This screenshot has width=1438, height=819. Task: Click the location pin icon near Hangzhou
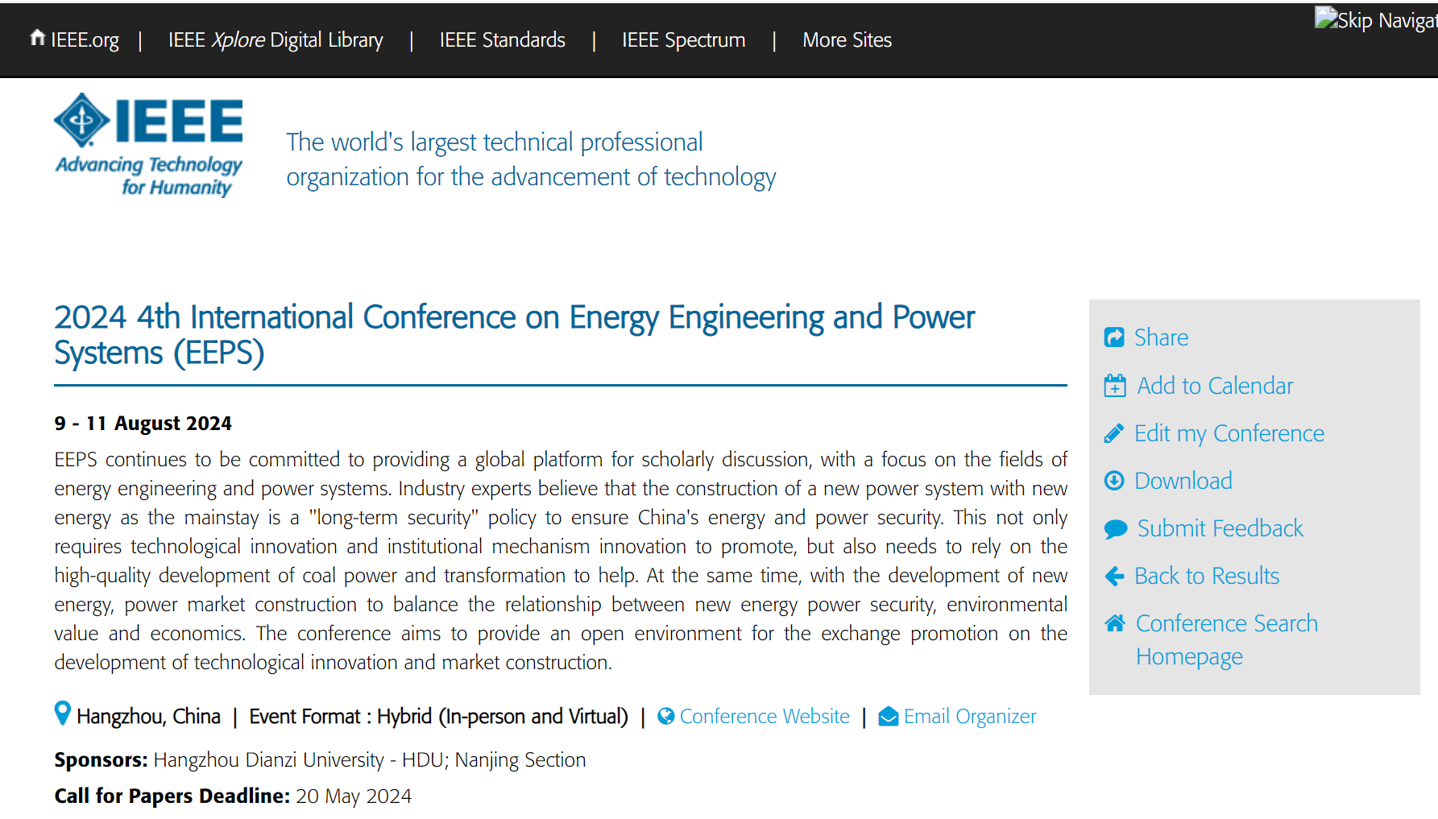62,713
